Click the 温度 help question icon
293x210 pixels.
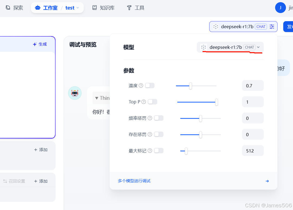(141, 85)
